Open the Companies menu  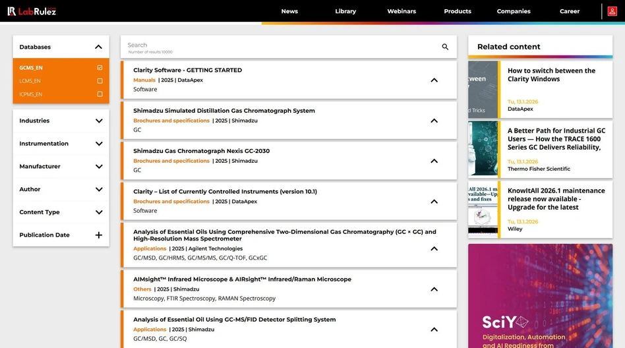tap(514, 11)
